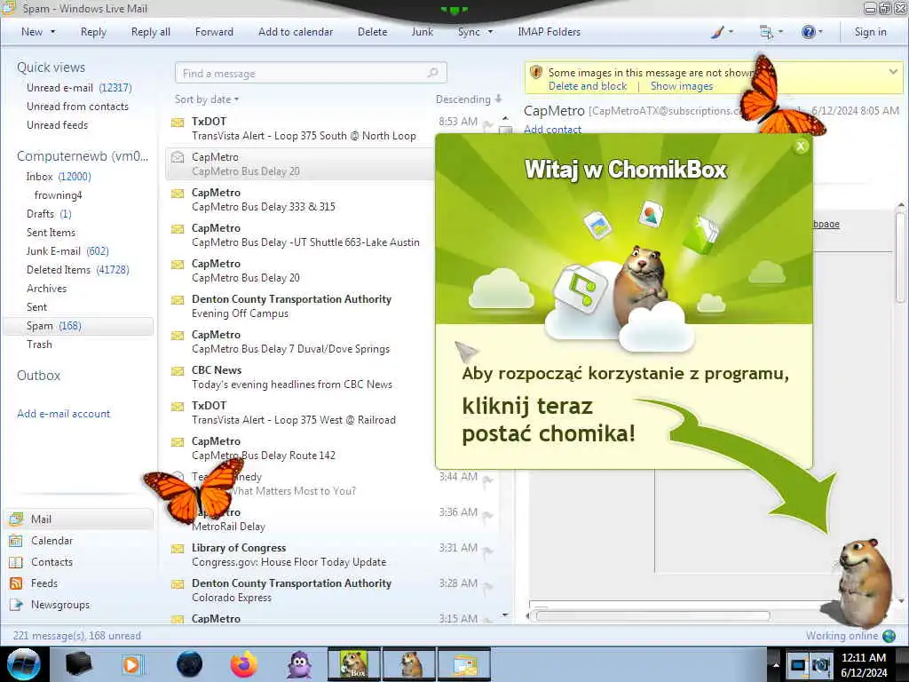Click the reading pane vertical scrollbar
909x682 pixels.
[900, 258]
